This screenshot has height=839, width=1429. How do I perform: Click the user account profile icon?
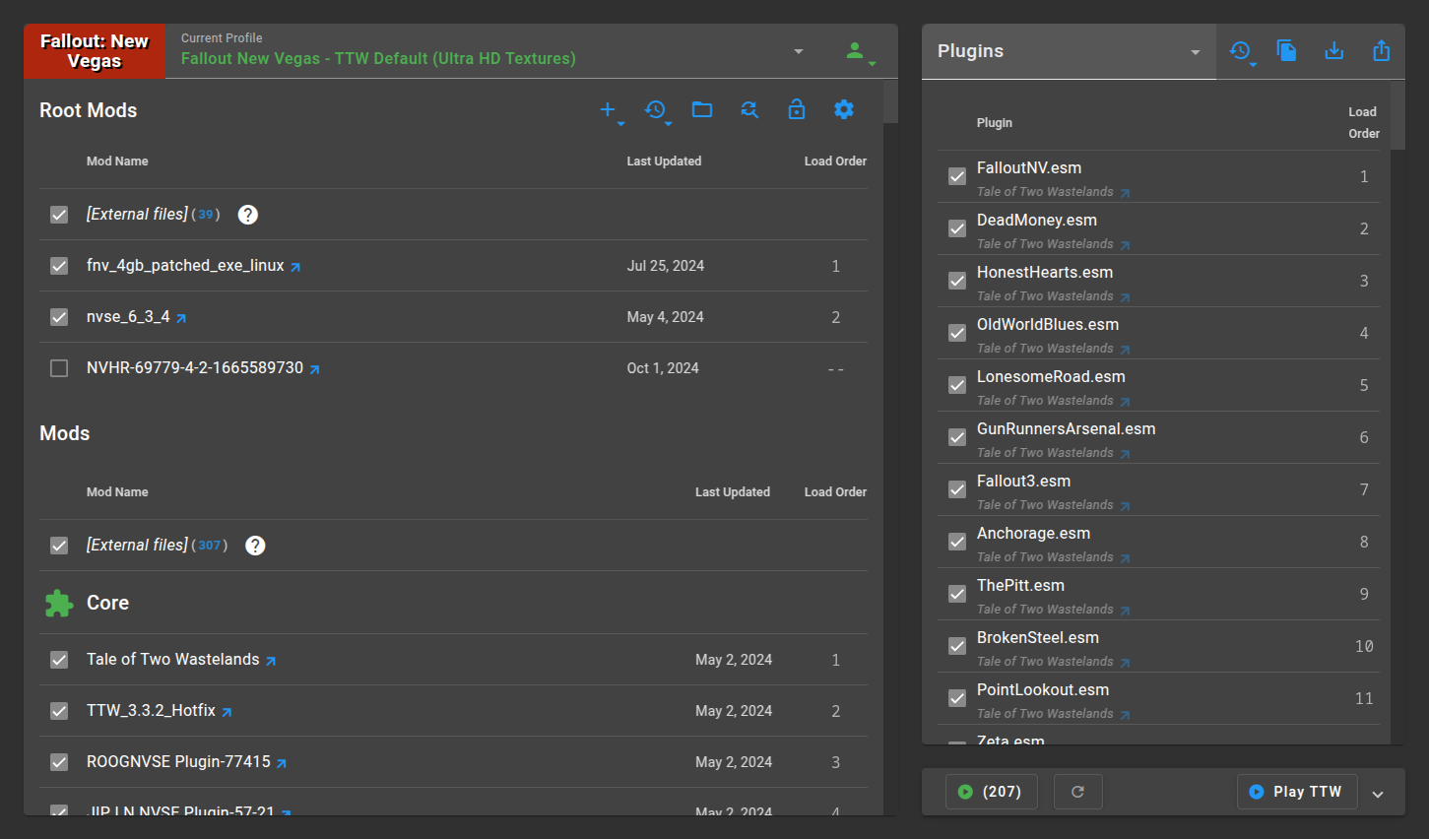(855, 50)
